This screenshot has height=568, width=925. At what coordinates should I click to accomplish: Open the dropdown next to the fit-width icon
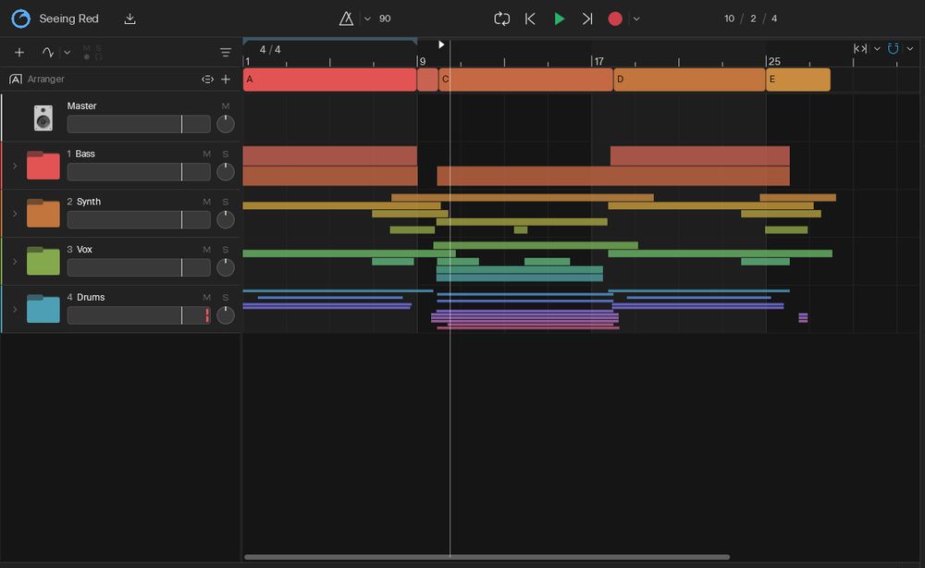click(877, 48)
